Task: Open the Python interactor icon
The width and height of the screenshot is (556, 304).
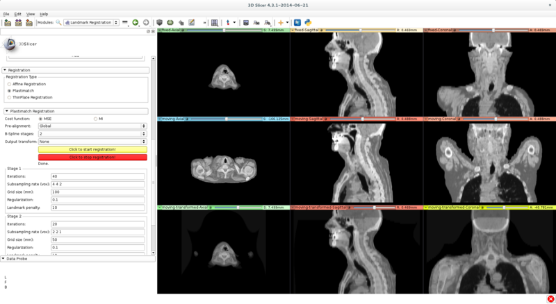Action: coord(308,23)
